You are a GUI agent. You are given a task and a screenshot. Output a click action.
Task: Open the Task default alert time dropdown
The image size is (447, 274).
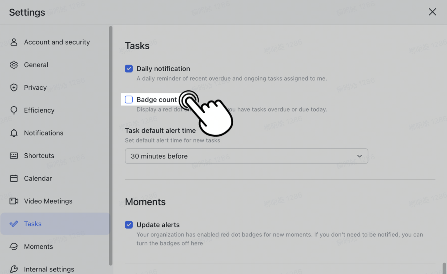click(246, 156)
